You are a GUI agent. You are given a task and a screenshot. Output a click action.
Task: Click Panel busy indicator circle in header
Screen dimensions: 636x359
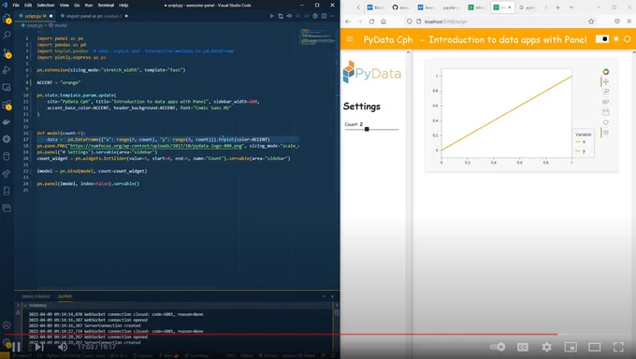click(x=627, y=39)
